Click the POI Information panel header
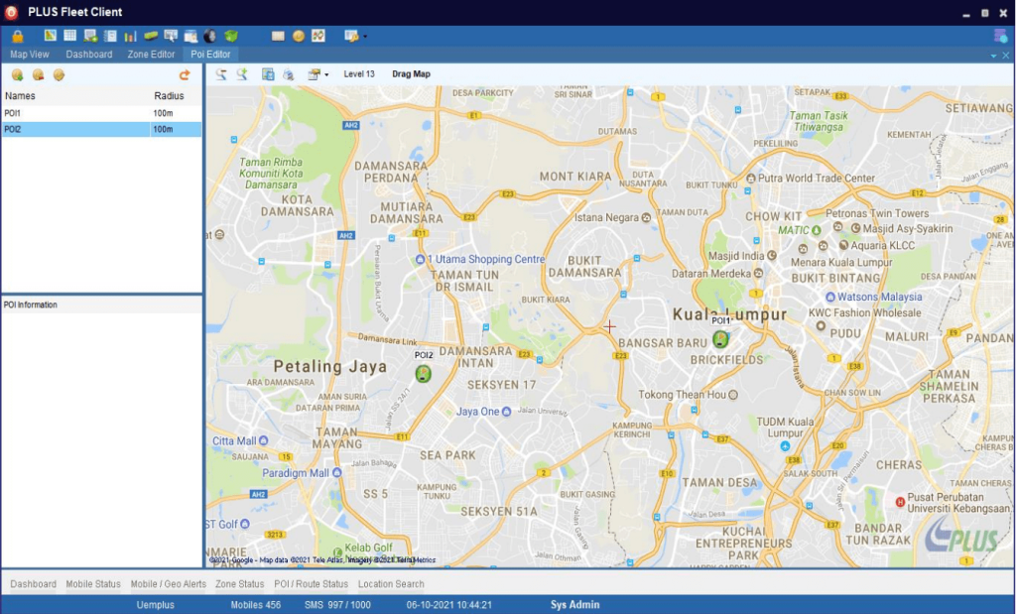Image resolution: width=1016 pixels, height=614 pixels. coord(102,306)
